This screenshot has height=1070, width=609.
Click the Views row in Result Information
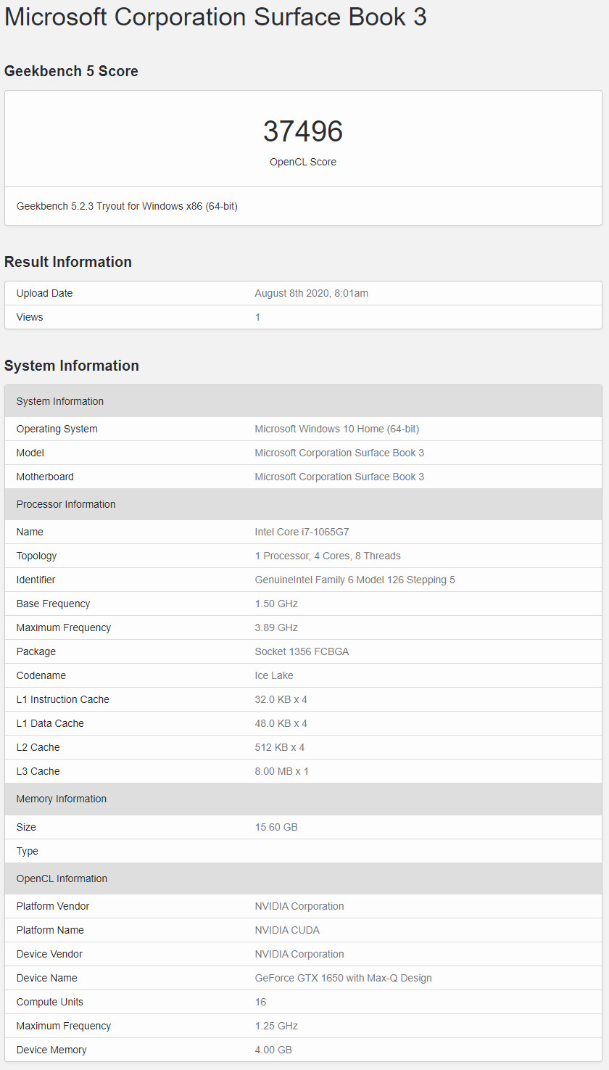tap(303, 317)
